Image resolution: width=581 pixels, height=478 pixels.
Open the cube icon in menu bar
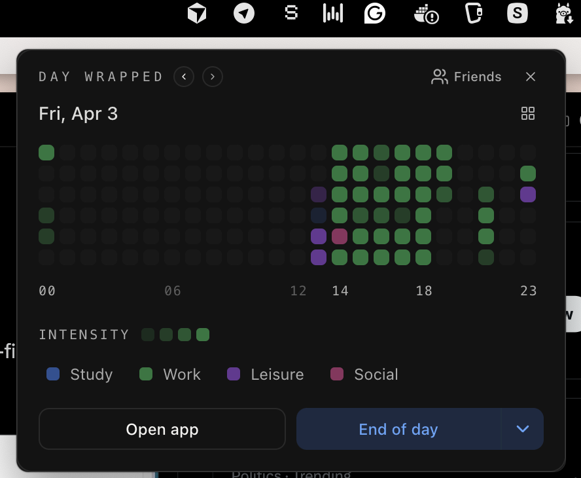point(197,14)
